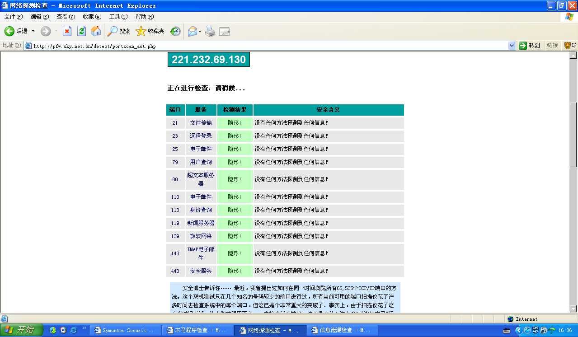Open the 查看(V) menu
Screen dimensions: 578x337
66,17
